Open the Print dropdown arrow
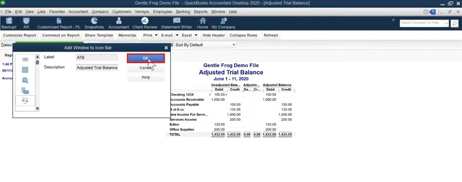This screenshot has width=462, height=182. (x=156, y=35)
